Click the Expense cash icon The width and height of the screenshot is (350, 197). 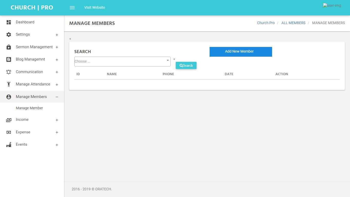9,132
